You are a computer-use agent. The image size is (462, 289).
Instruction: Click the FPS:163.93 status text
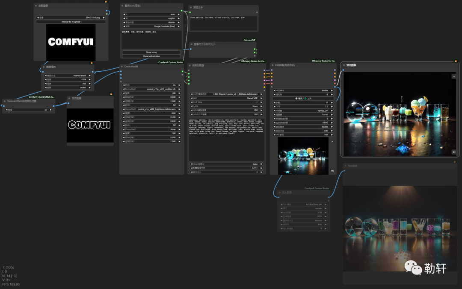11,284
